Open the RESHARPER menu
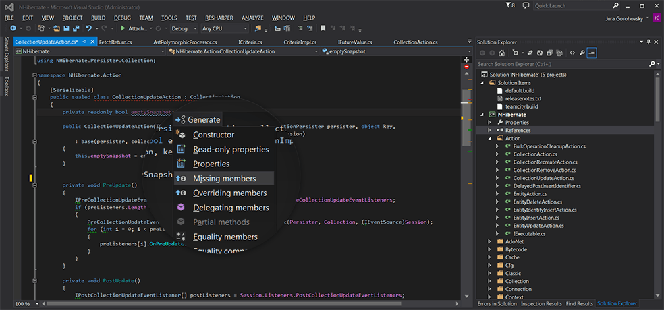 pos(219,18)
